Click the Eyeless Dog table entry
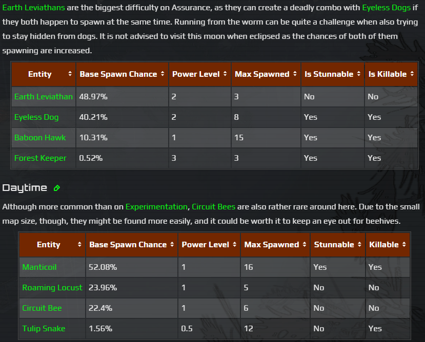 [36, 117]
